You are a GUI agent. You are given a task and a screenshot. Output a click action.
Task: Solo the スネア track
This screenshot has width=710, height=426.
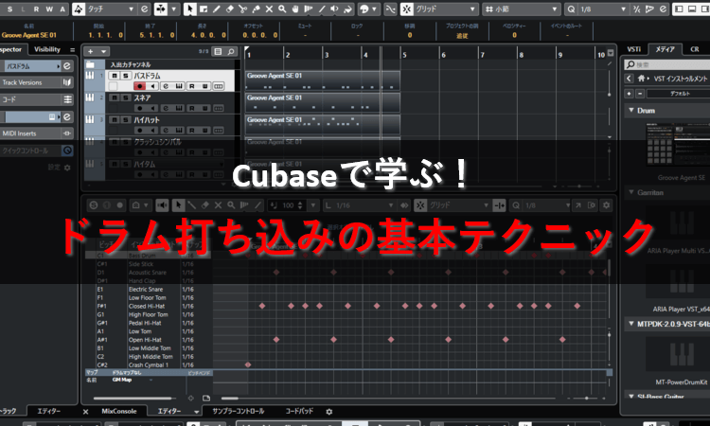tap(124, 97)
